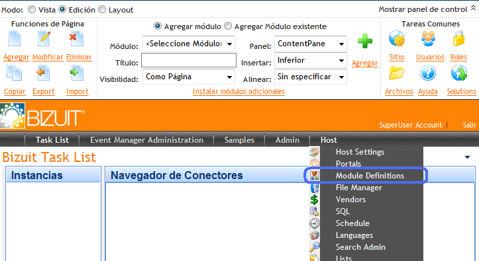Image resolution: width=479 pixels, height=261 pixels.
Task: Click the Solutions globe arrows icon
Action: pyautogui.click(x=459, y=73)
